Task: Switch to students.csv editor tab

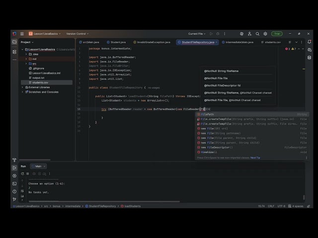Action: (x=271, y=42)
